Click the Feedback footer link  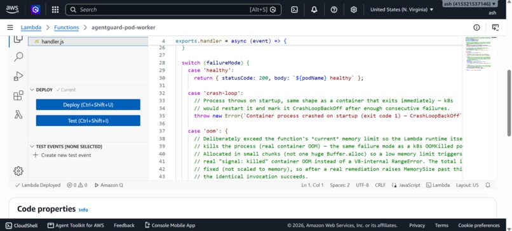pos(124,225)
